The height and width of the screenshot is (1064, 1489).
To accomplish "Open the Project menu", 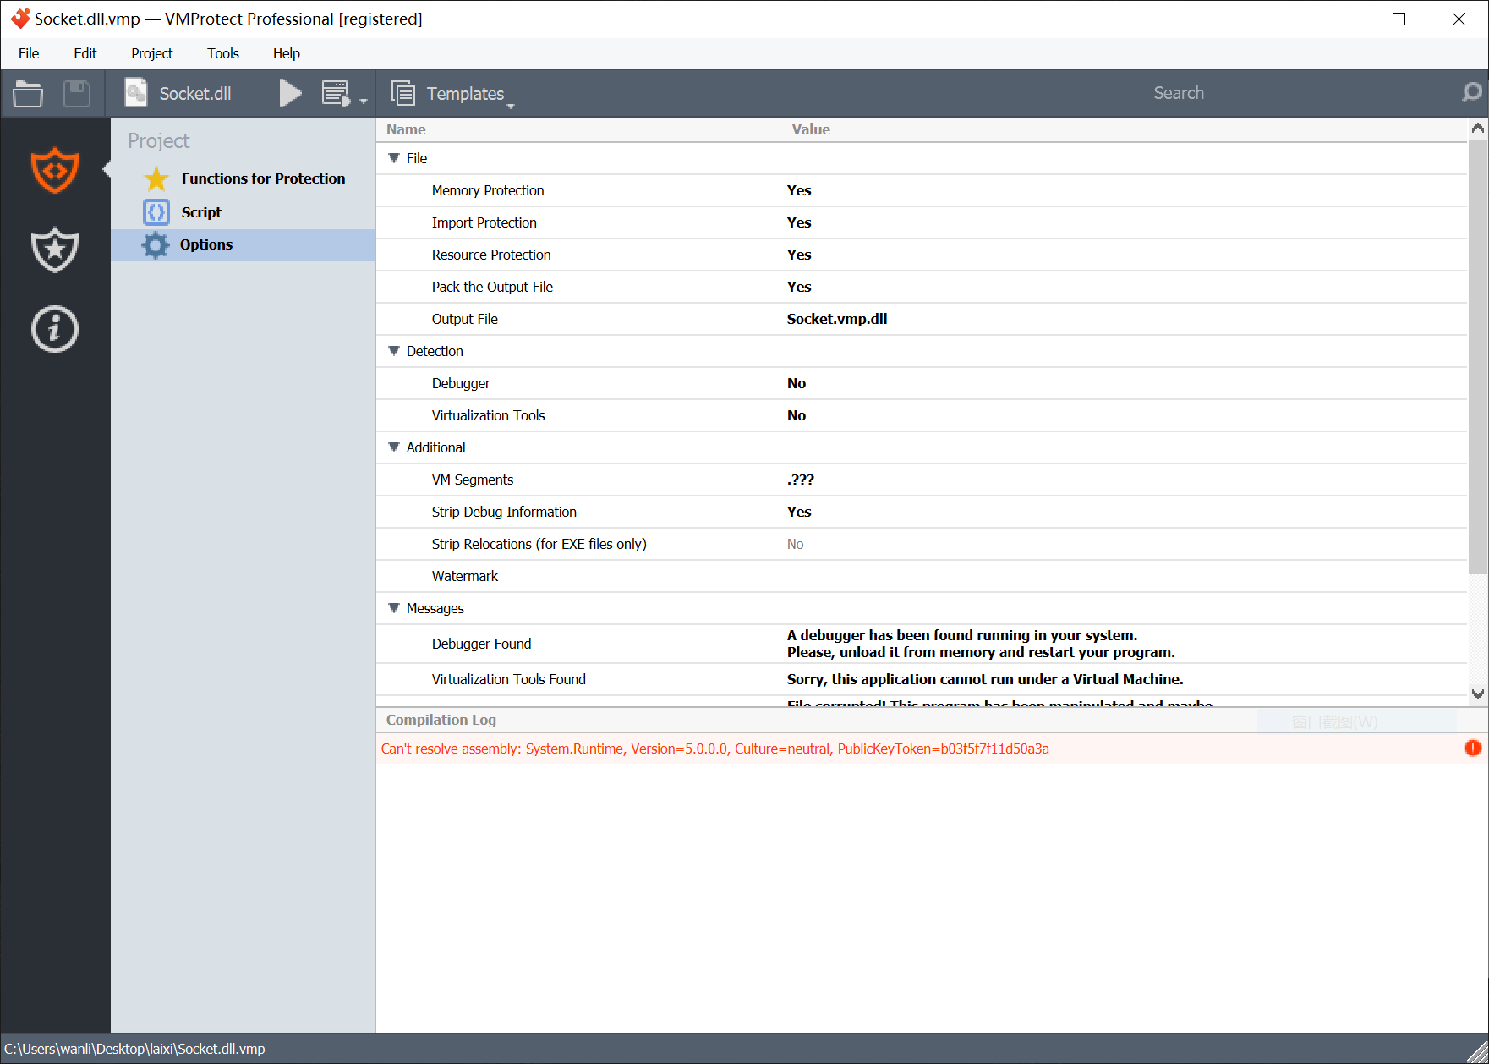I will coord(151,53).
